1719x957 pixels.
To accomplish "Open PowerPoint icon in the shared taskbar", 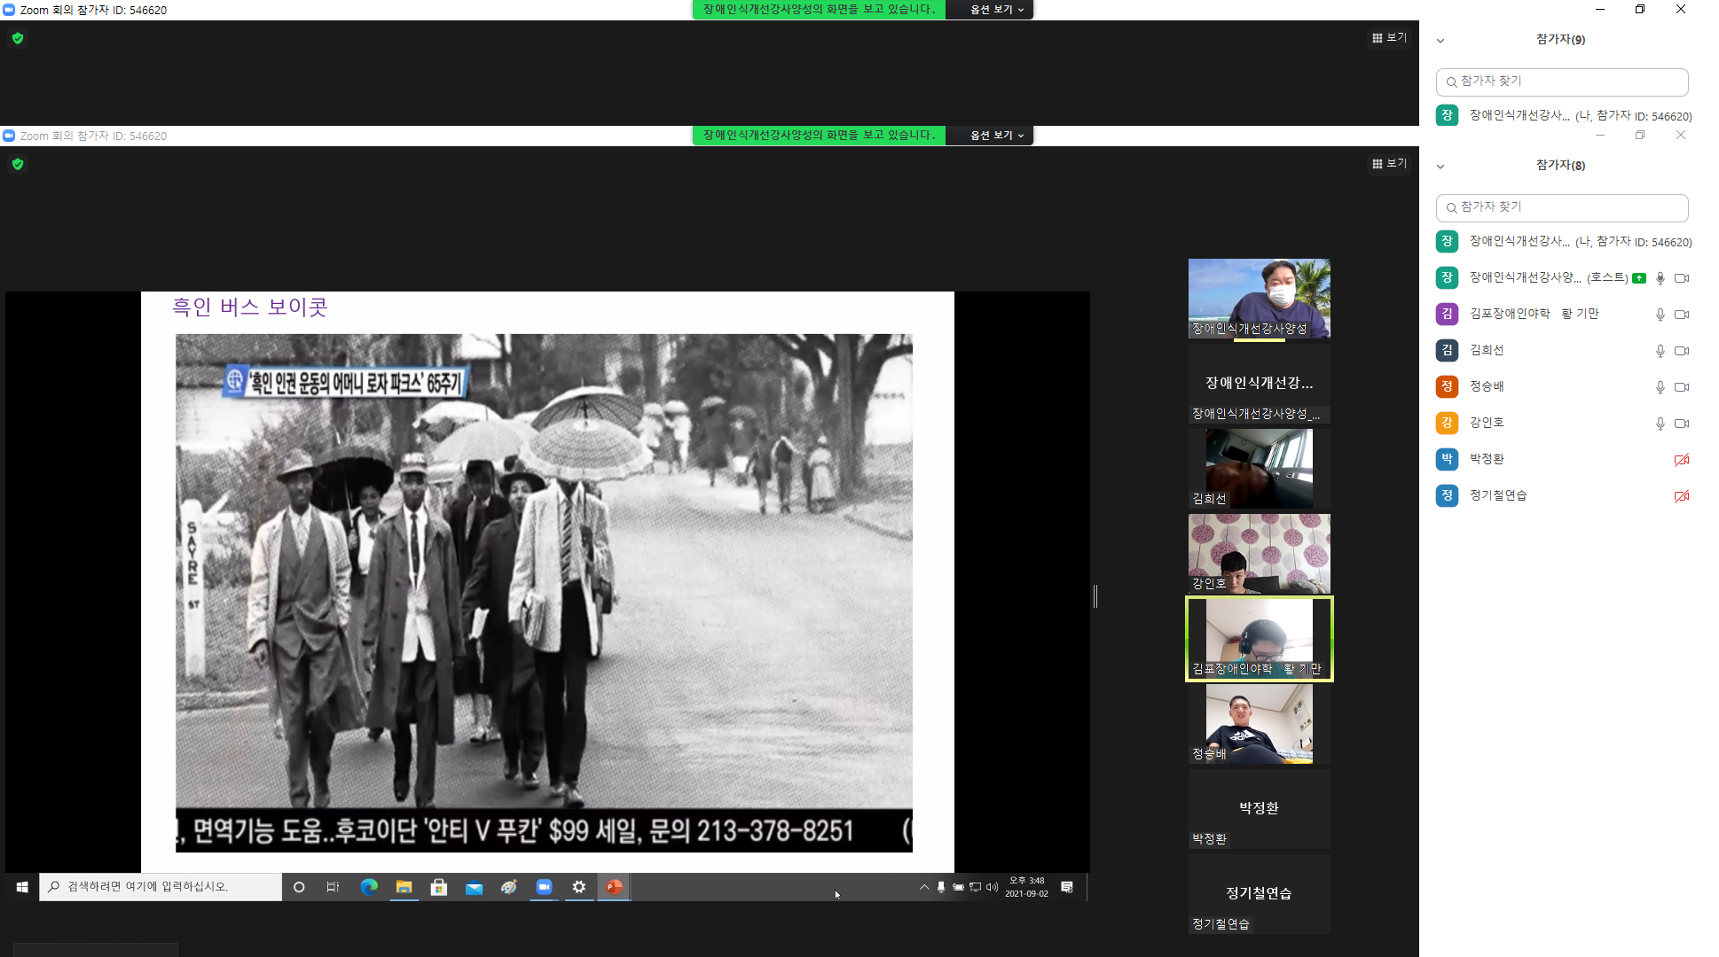I will [614, 887].
